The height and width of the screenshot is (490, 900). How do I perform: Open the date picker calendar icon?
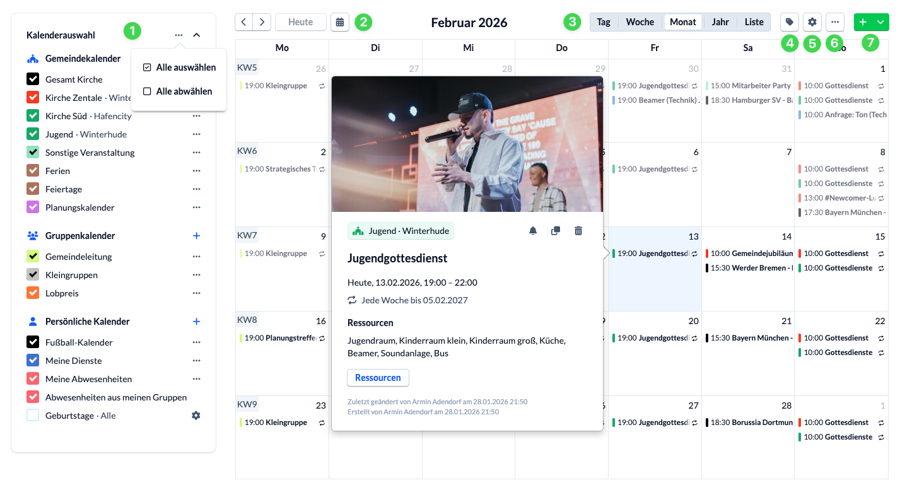coord(340,21)
